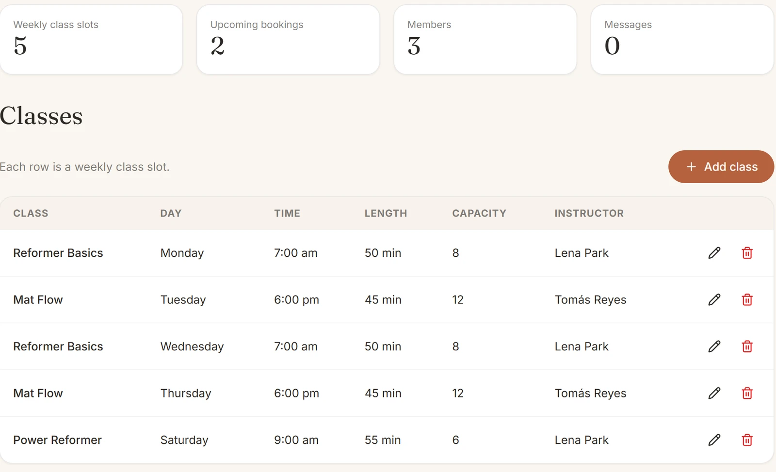
Task: Delete the Tuesday Mat Flow class
Action: pos(747,299)
